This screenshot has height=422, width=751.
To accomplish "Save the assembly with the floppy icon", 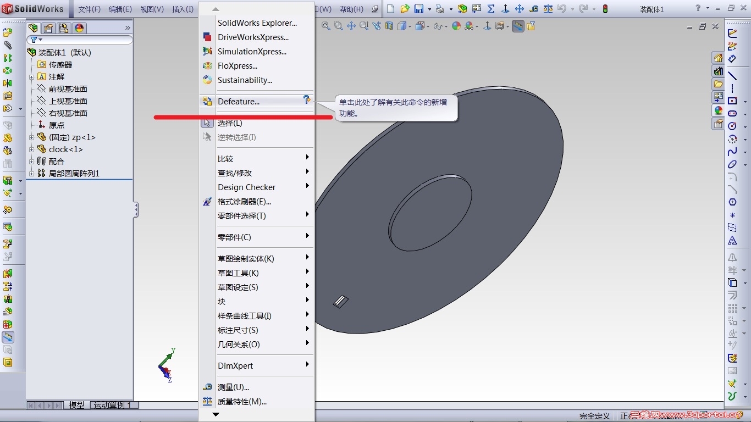I will click(419, 9).
